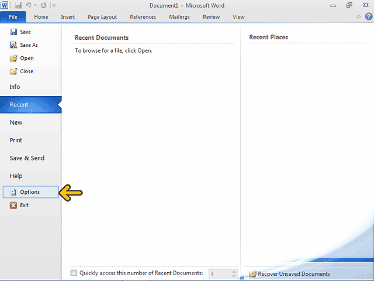374x281 pixels.
Task: Click the Save As icon in the File menu
Action: click(x=13, y=45)
